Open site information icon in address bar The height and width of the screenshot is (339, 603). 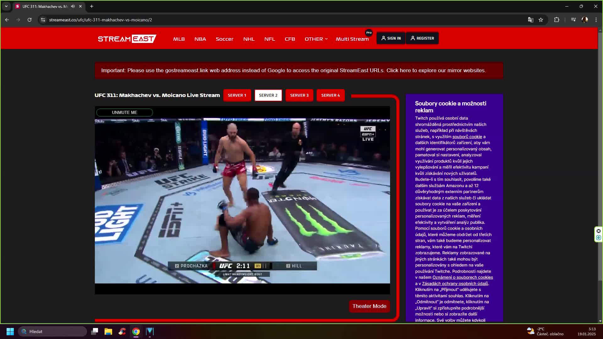pyautogui.click(x=43, y=20)
